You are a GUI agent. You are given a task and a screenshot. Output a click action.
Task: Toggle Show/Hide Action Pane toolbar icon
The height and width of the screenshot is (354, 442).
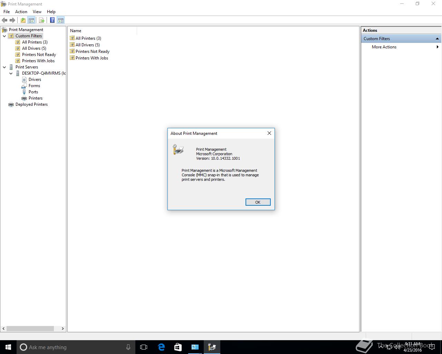point(60,20)
